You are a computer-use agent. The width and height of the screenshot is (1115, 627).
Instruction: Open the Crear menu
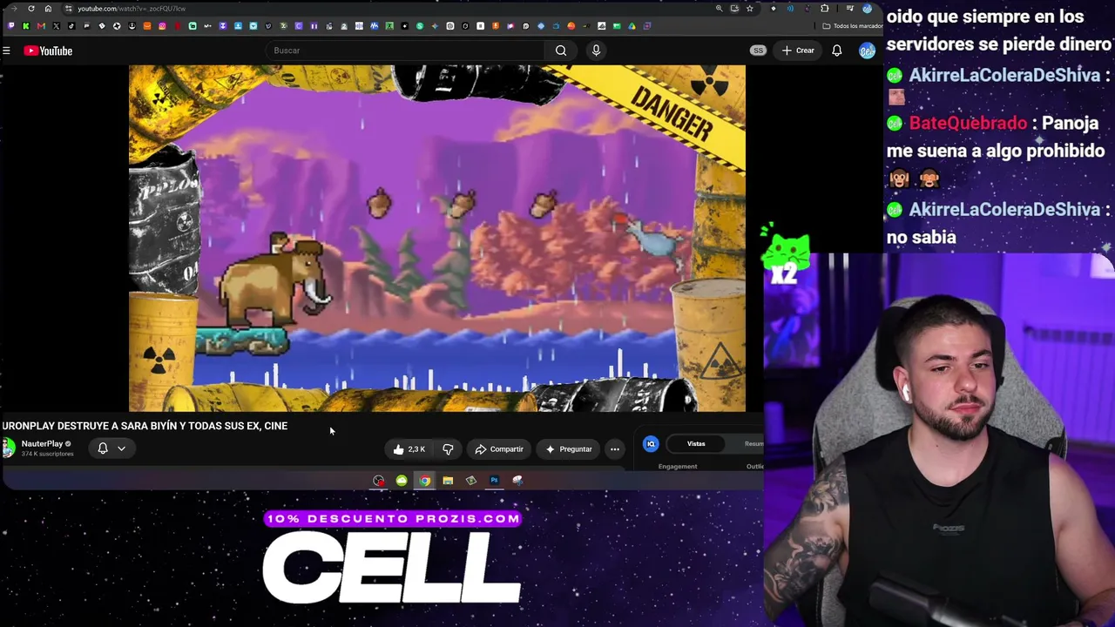tap(798, 51)
